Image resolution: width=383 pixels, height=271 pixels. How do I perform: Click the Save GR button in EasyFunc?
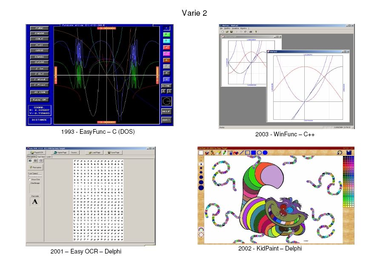[39, 100]
